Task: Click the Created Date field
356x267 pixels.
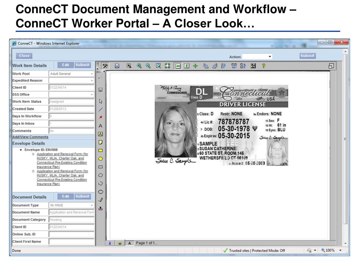Action: click(x=72, y=109)
